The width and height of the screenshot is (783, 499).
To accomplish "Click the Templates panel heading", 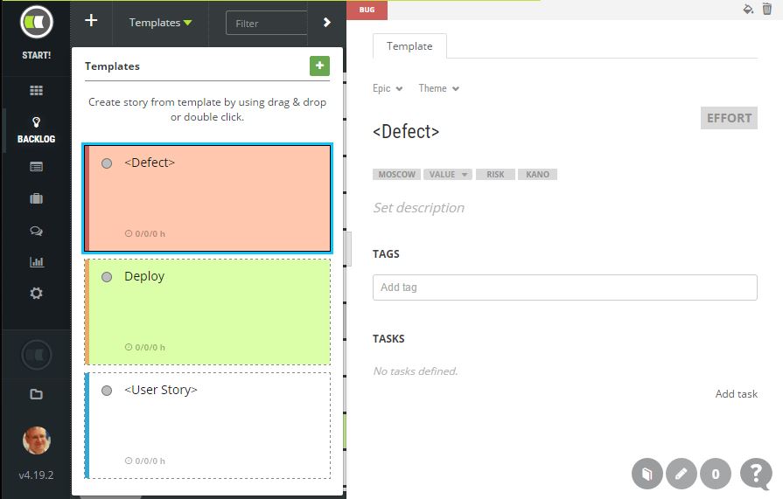I will (112, 66).
